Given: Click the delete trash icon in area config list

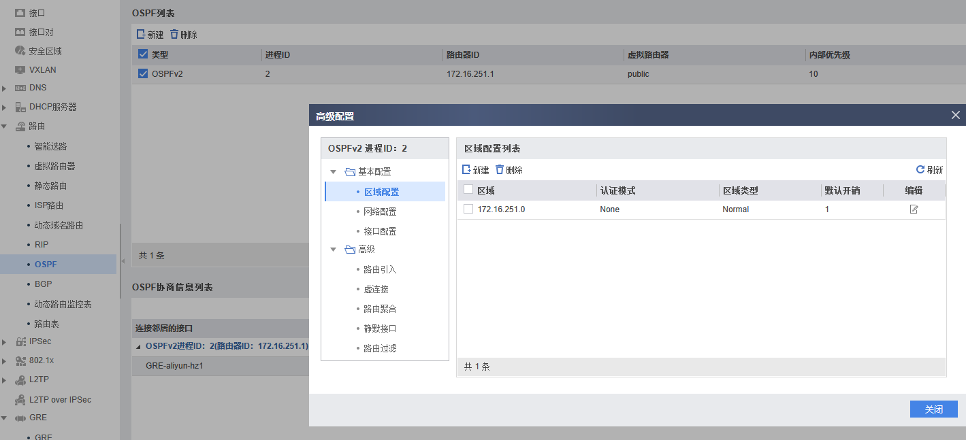Looking at the screenshot, I should [x=500, y=170].
